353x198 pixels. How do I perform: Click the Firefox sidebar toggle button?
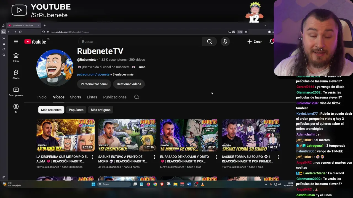tap(4, 32)
